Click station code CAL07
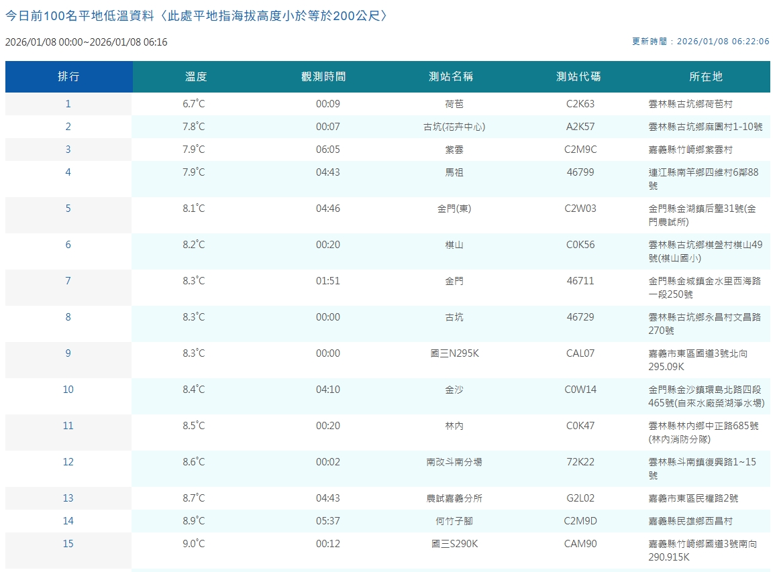779x572 pixels. click(580, 353)
